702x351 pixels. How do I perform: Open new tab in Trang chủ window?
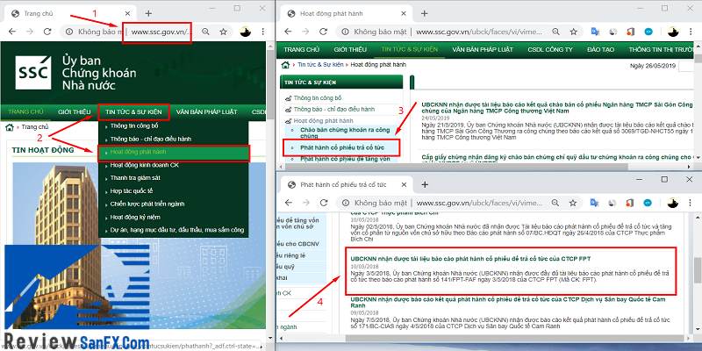(148, 13)
